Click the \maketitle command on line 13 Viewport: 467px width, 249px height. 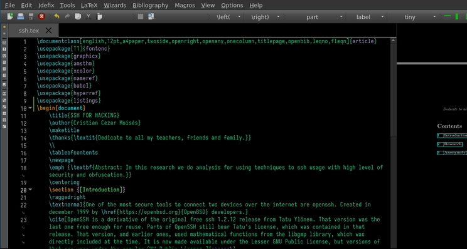tap(64, 130)
